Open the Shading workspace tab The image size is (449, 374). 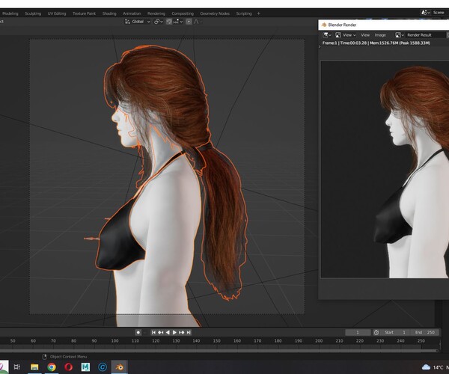pyautogui.click(x=109, y=13)
